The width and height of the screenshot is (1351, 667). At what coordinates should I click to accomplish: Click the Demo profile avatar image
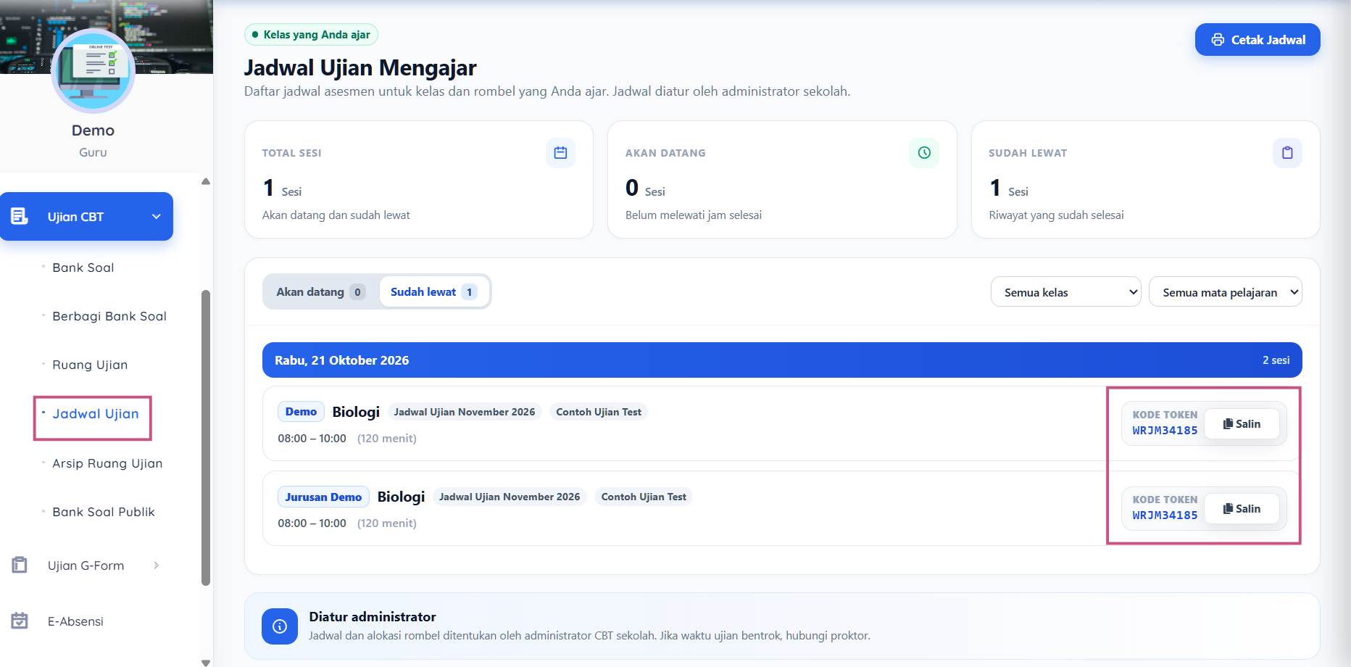(x=93, y=71)
